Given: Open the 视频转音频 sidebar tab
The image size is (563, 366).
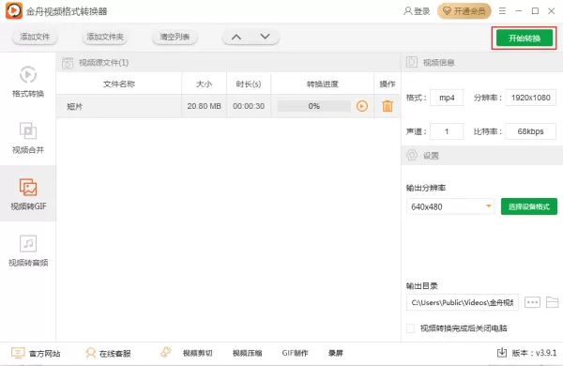Looking at the screenshot, I should (x=28, y=250).
